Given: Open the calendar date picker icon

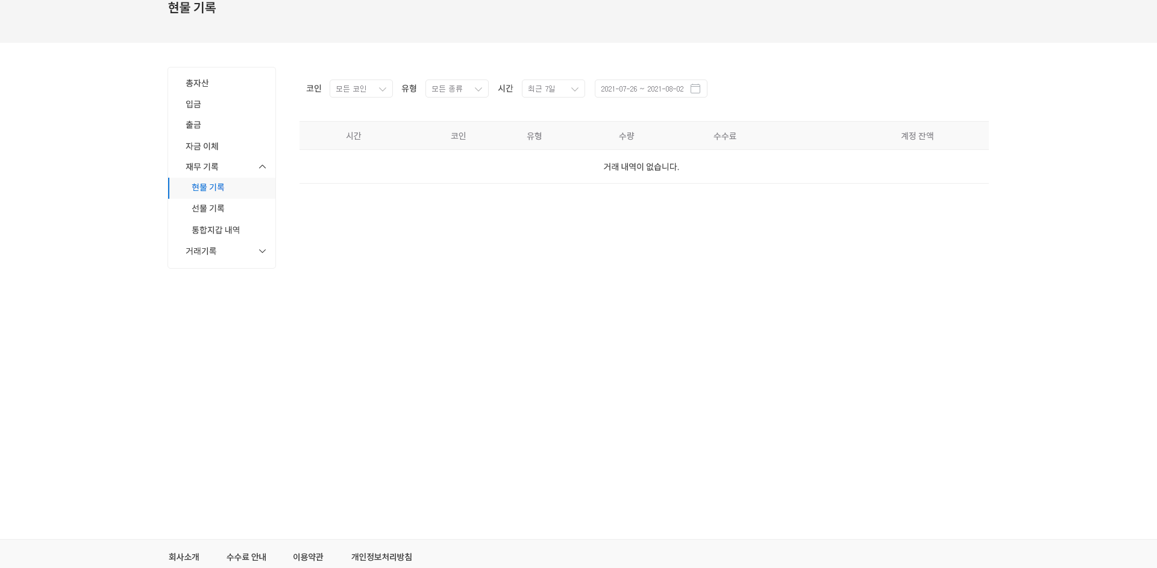Looking at the screenshot, I should coord(696,89).
